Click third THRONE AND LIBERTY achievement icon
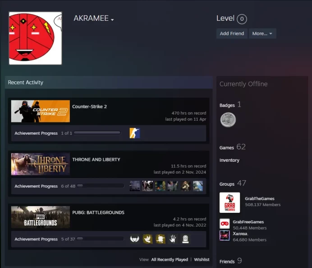This screenshot has height=268, width=312. coord(160,186)
